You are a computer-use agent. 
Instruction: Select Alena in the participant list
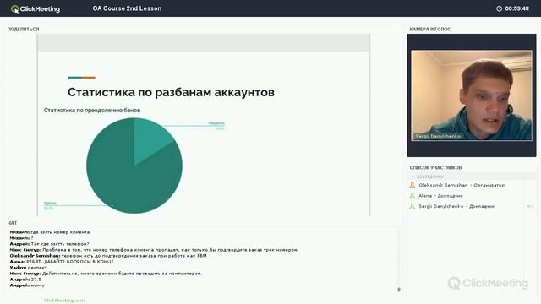click(x=440, y=196)
